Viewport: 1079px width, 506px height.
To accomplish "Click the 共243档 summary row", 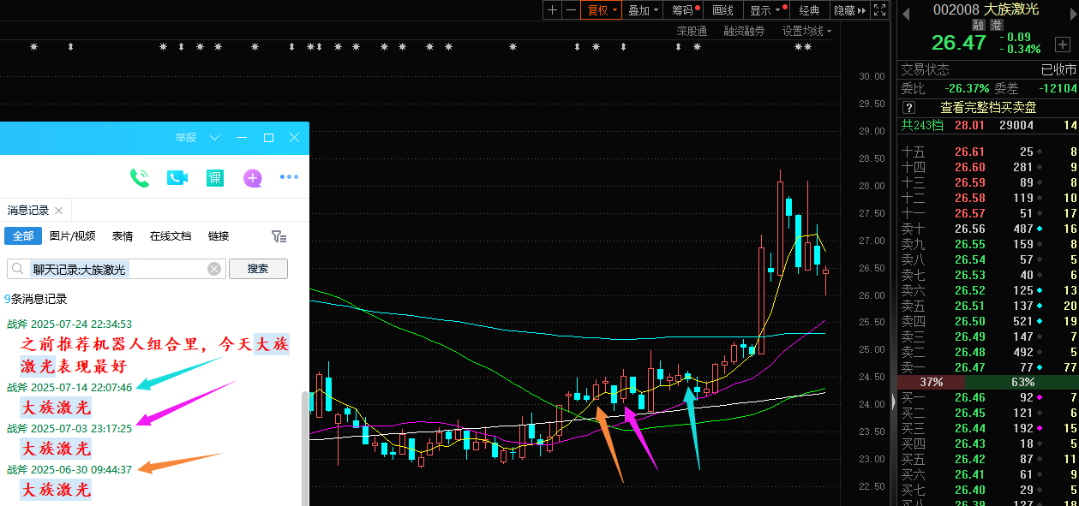I will click(x=987, y=125).
